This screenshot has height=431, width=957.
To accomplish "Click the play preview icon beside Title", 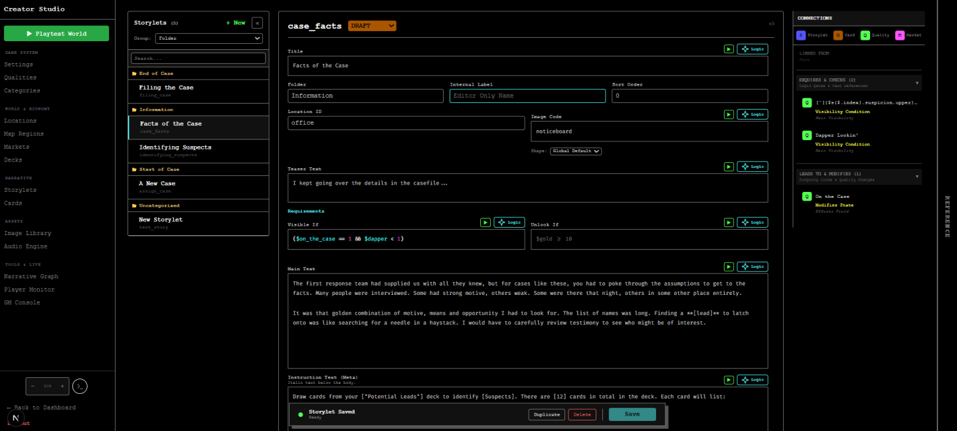I will (729, 49).
